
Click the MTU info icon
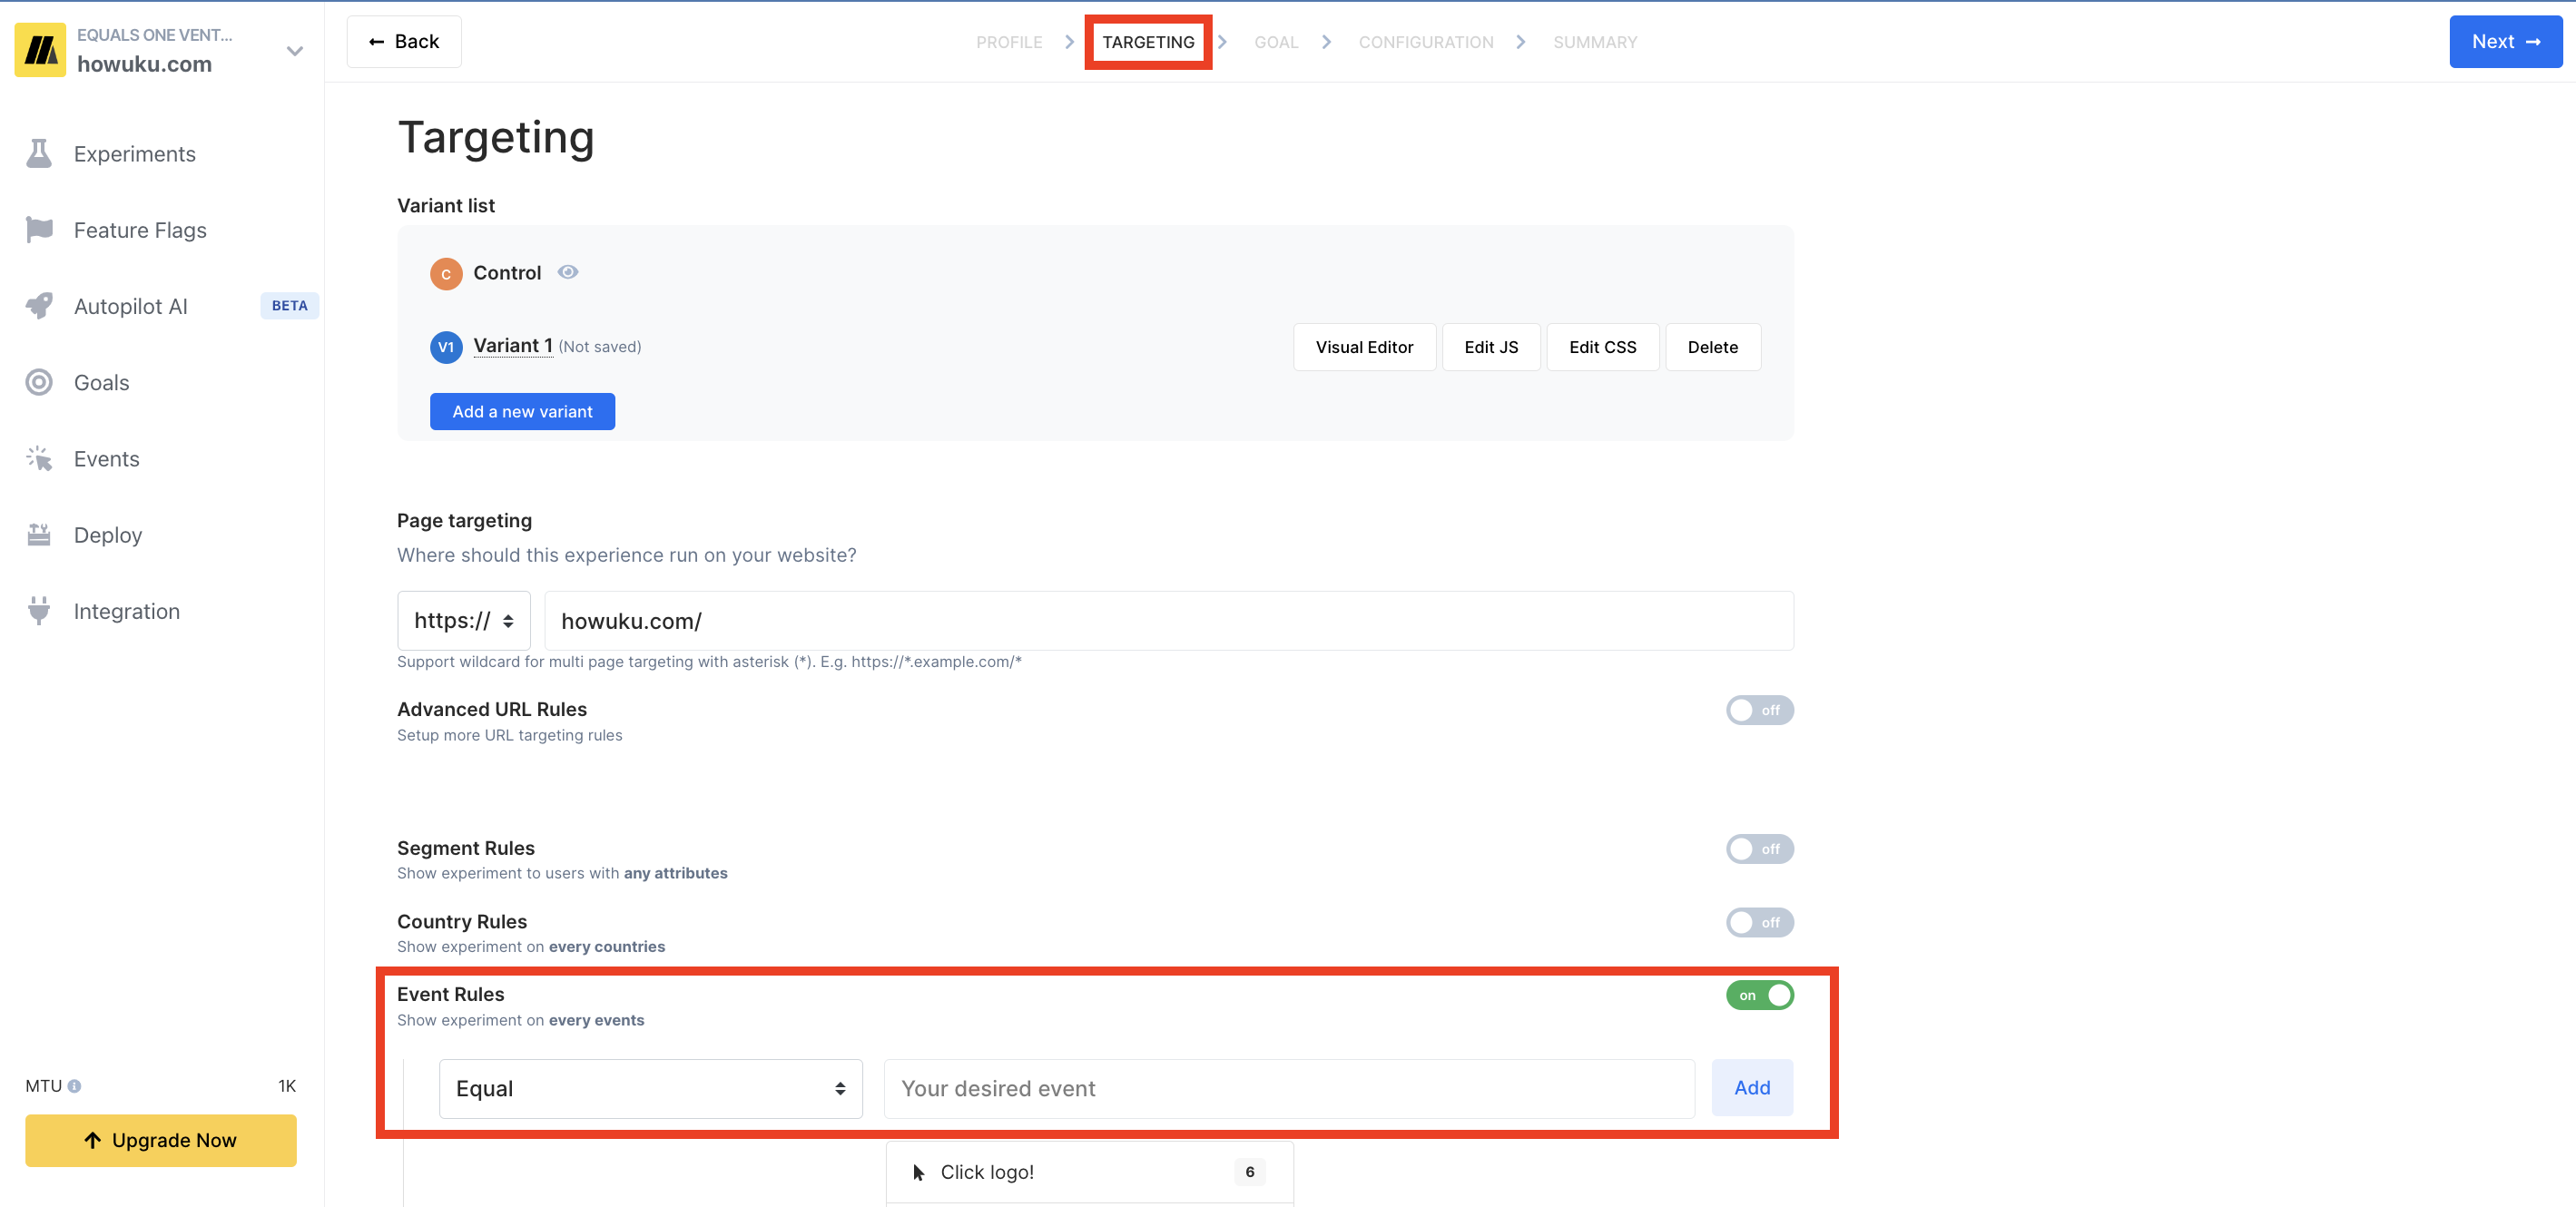coord(75,1086)
